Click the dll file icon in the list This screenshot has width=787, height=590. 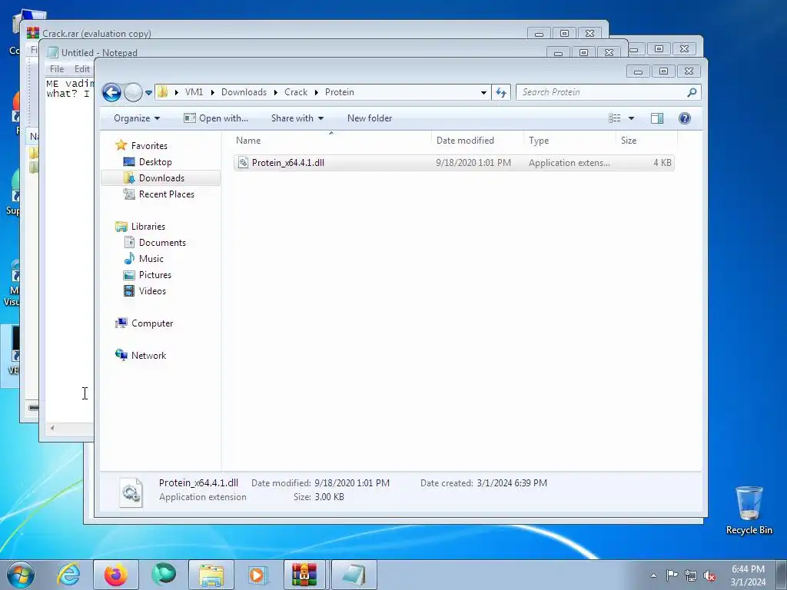point(243,163)
